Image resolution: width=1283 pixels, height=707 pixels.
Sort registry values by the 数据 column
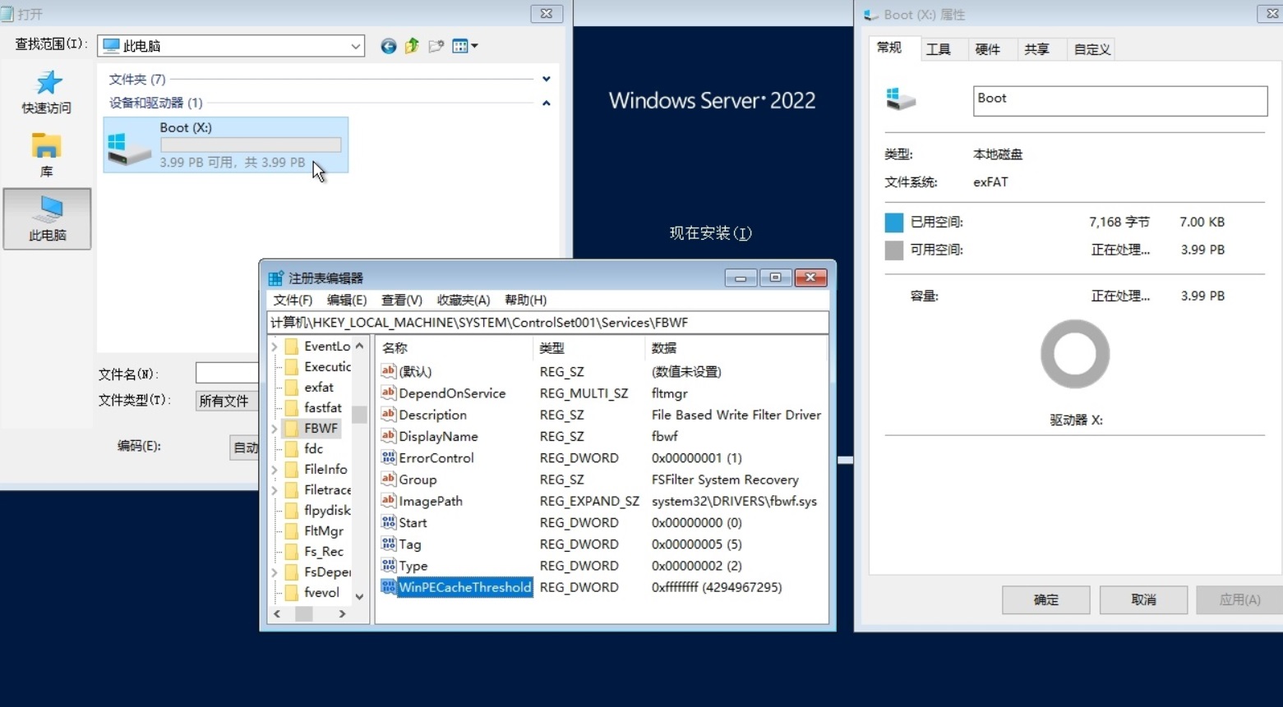(736, 348)
